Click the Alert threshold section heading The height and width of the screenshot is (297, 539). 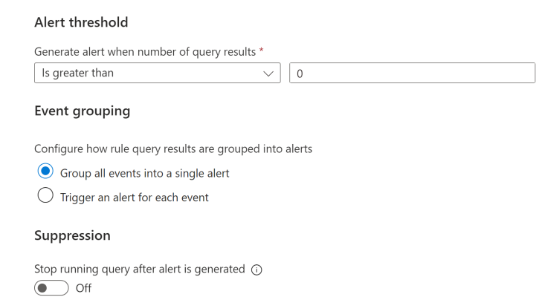(81, 22)
